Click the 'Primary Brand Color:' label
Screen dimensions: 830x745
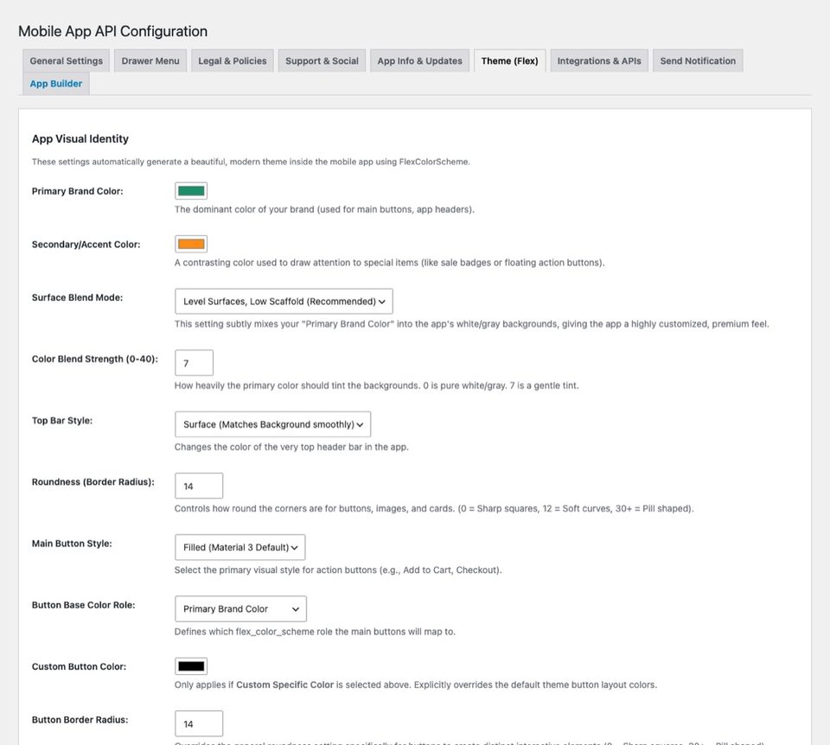coord(77,191)
